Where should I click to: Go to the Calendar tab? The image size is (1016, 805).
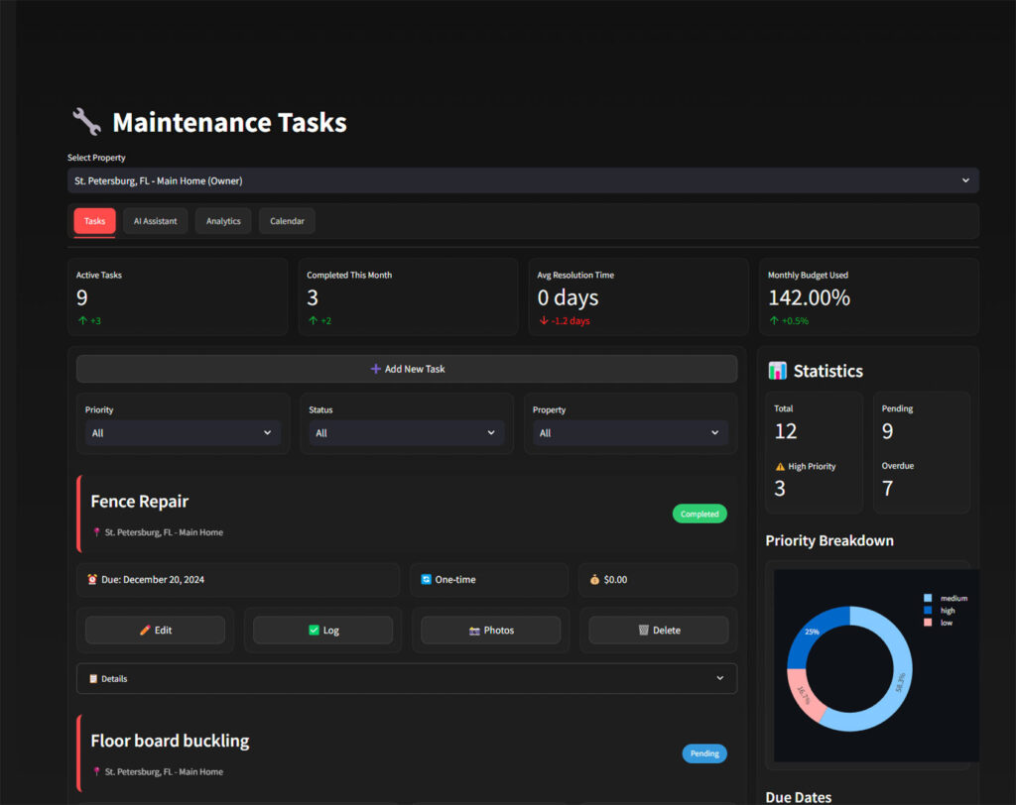click(287, 221)
